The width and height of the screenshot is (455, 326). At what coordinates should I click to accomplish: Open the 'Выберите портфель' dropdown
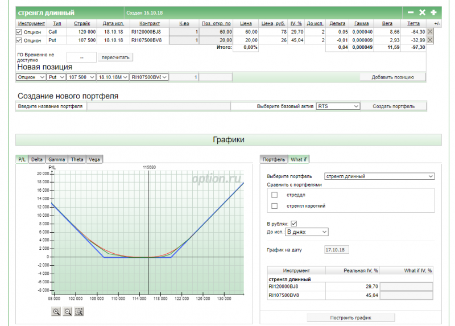tap(379, 176)
